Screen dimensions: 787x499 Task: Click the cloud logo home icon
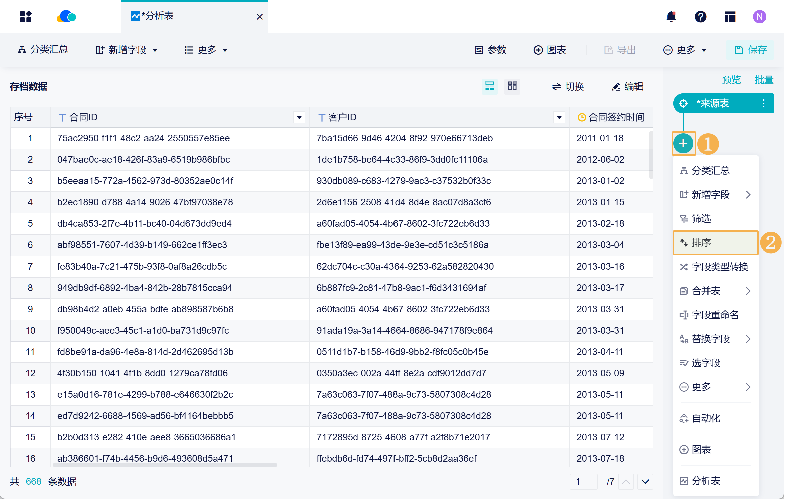coord(66,16)
